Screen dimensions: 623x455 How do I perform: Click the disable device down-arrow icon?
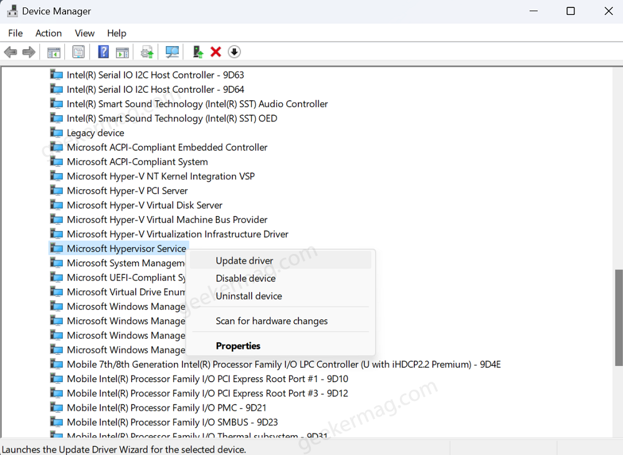click(234, 52)
